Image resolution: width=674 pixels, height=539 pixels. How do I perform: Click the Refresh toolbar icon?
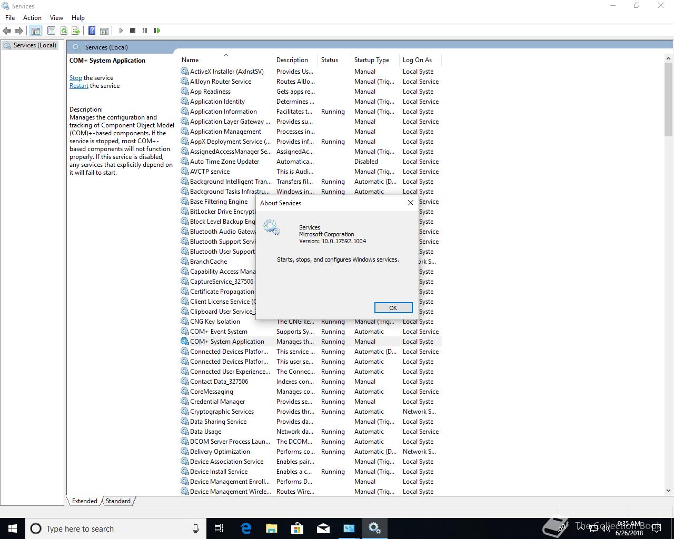[x=64, y=31]
